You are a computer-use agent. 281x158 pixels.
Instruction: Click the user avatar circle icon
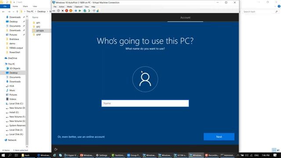point(145,79)
